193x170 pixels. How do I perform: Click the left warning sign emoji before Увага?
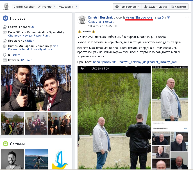point(80,31)
